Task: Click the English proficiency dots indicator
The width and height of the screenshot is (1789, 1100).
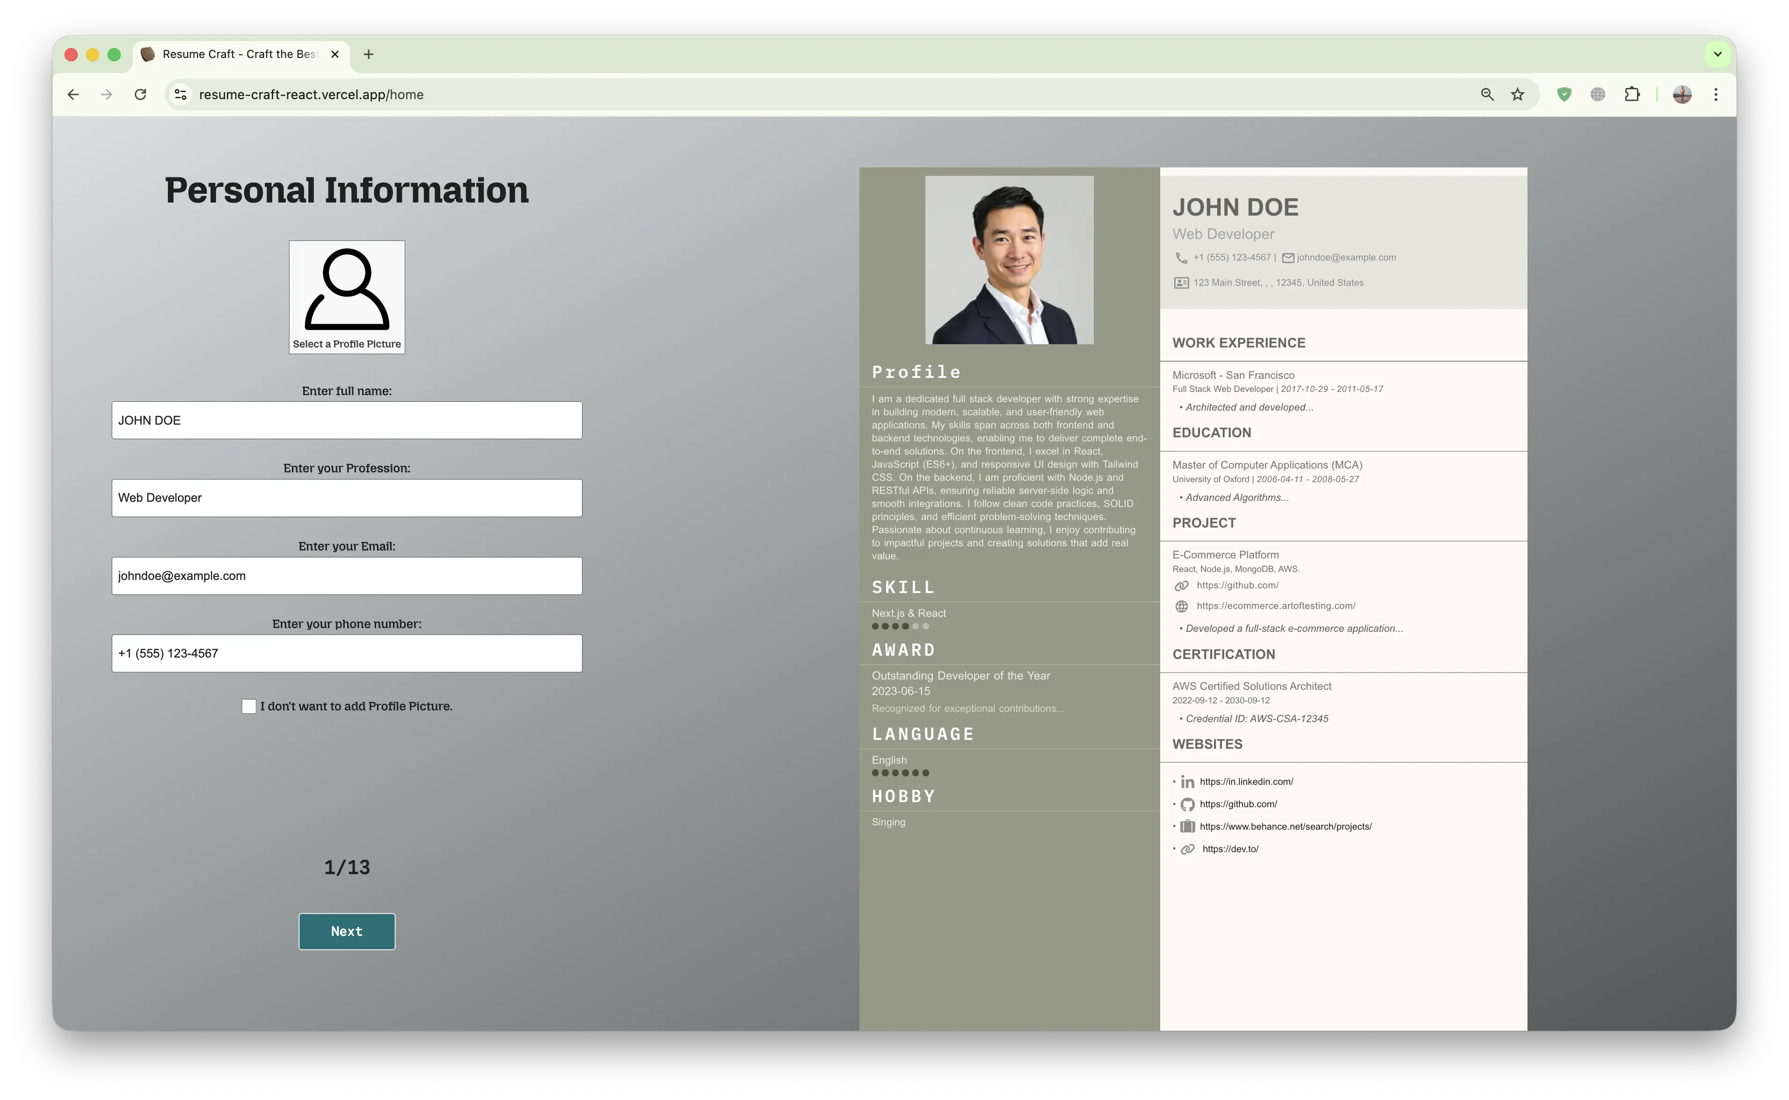Action: [901, 774]
